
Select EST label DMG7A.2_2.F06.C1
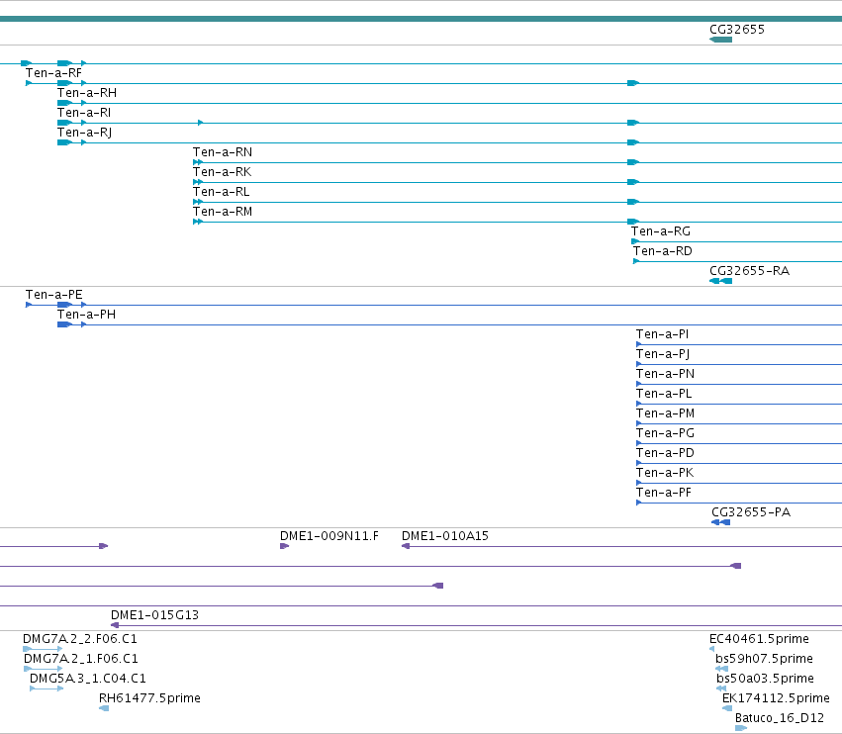(x=80, y=639)
